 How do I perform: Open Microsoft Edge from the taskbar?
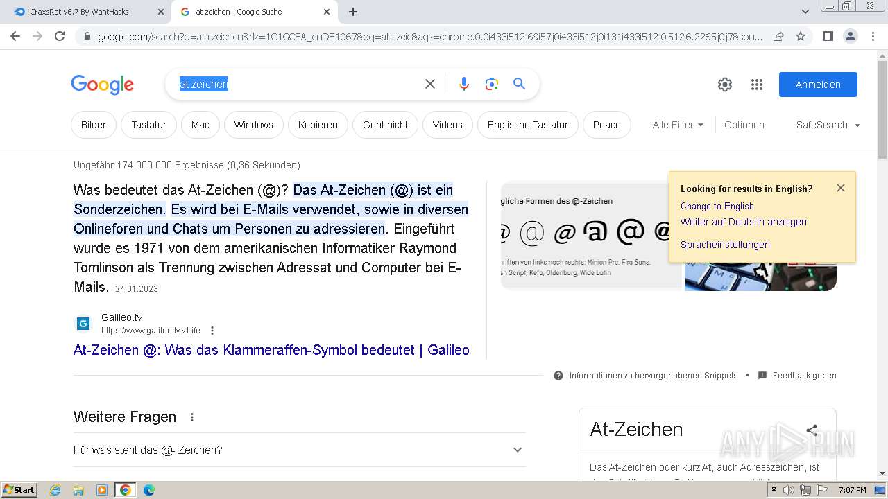tap(149, 490)
